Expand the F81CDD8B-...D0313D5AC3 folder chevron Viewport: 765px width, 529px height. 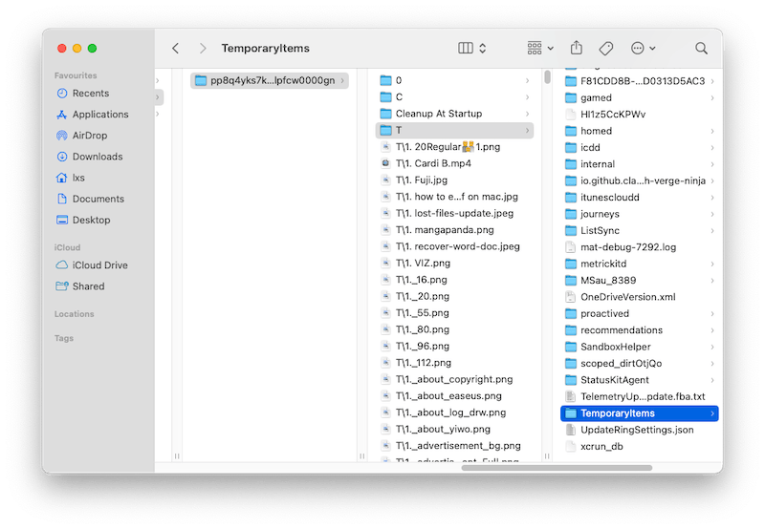pyautogui.click(x=712, y=81)
